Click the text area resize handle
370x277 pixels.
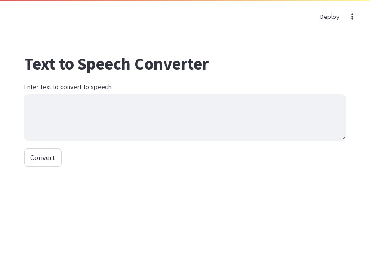(343, 138)
